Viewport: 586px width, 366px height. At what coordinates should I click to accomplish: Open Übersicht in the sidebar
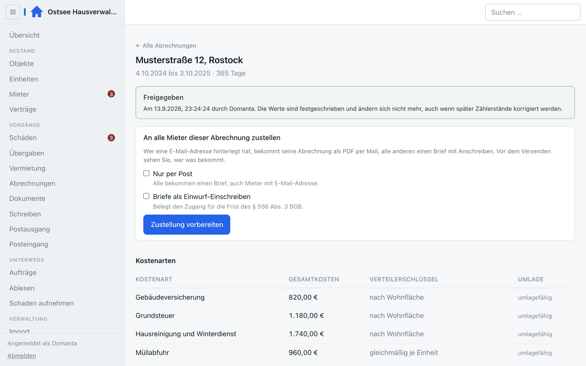click(x=25, y=35)
